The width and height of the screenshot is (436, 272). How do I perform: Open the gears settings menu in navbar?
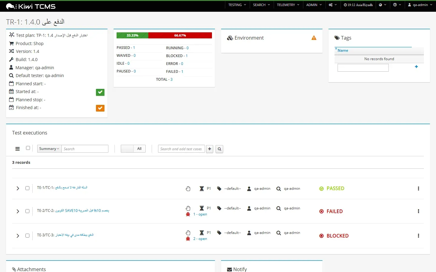pos(333,5)
